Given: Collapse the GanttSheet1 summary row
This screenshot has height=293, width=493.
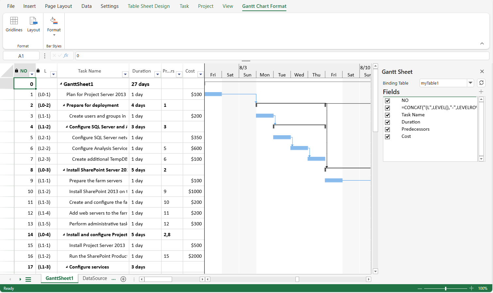Looking at the screenshot, I should point(61,84).
